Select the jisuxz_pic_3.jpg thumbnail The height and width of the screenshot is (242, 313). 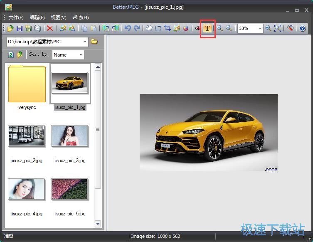click(x=69, y=136)
